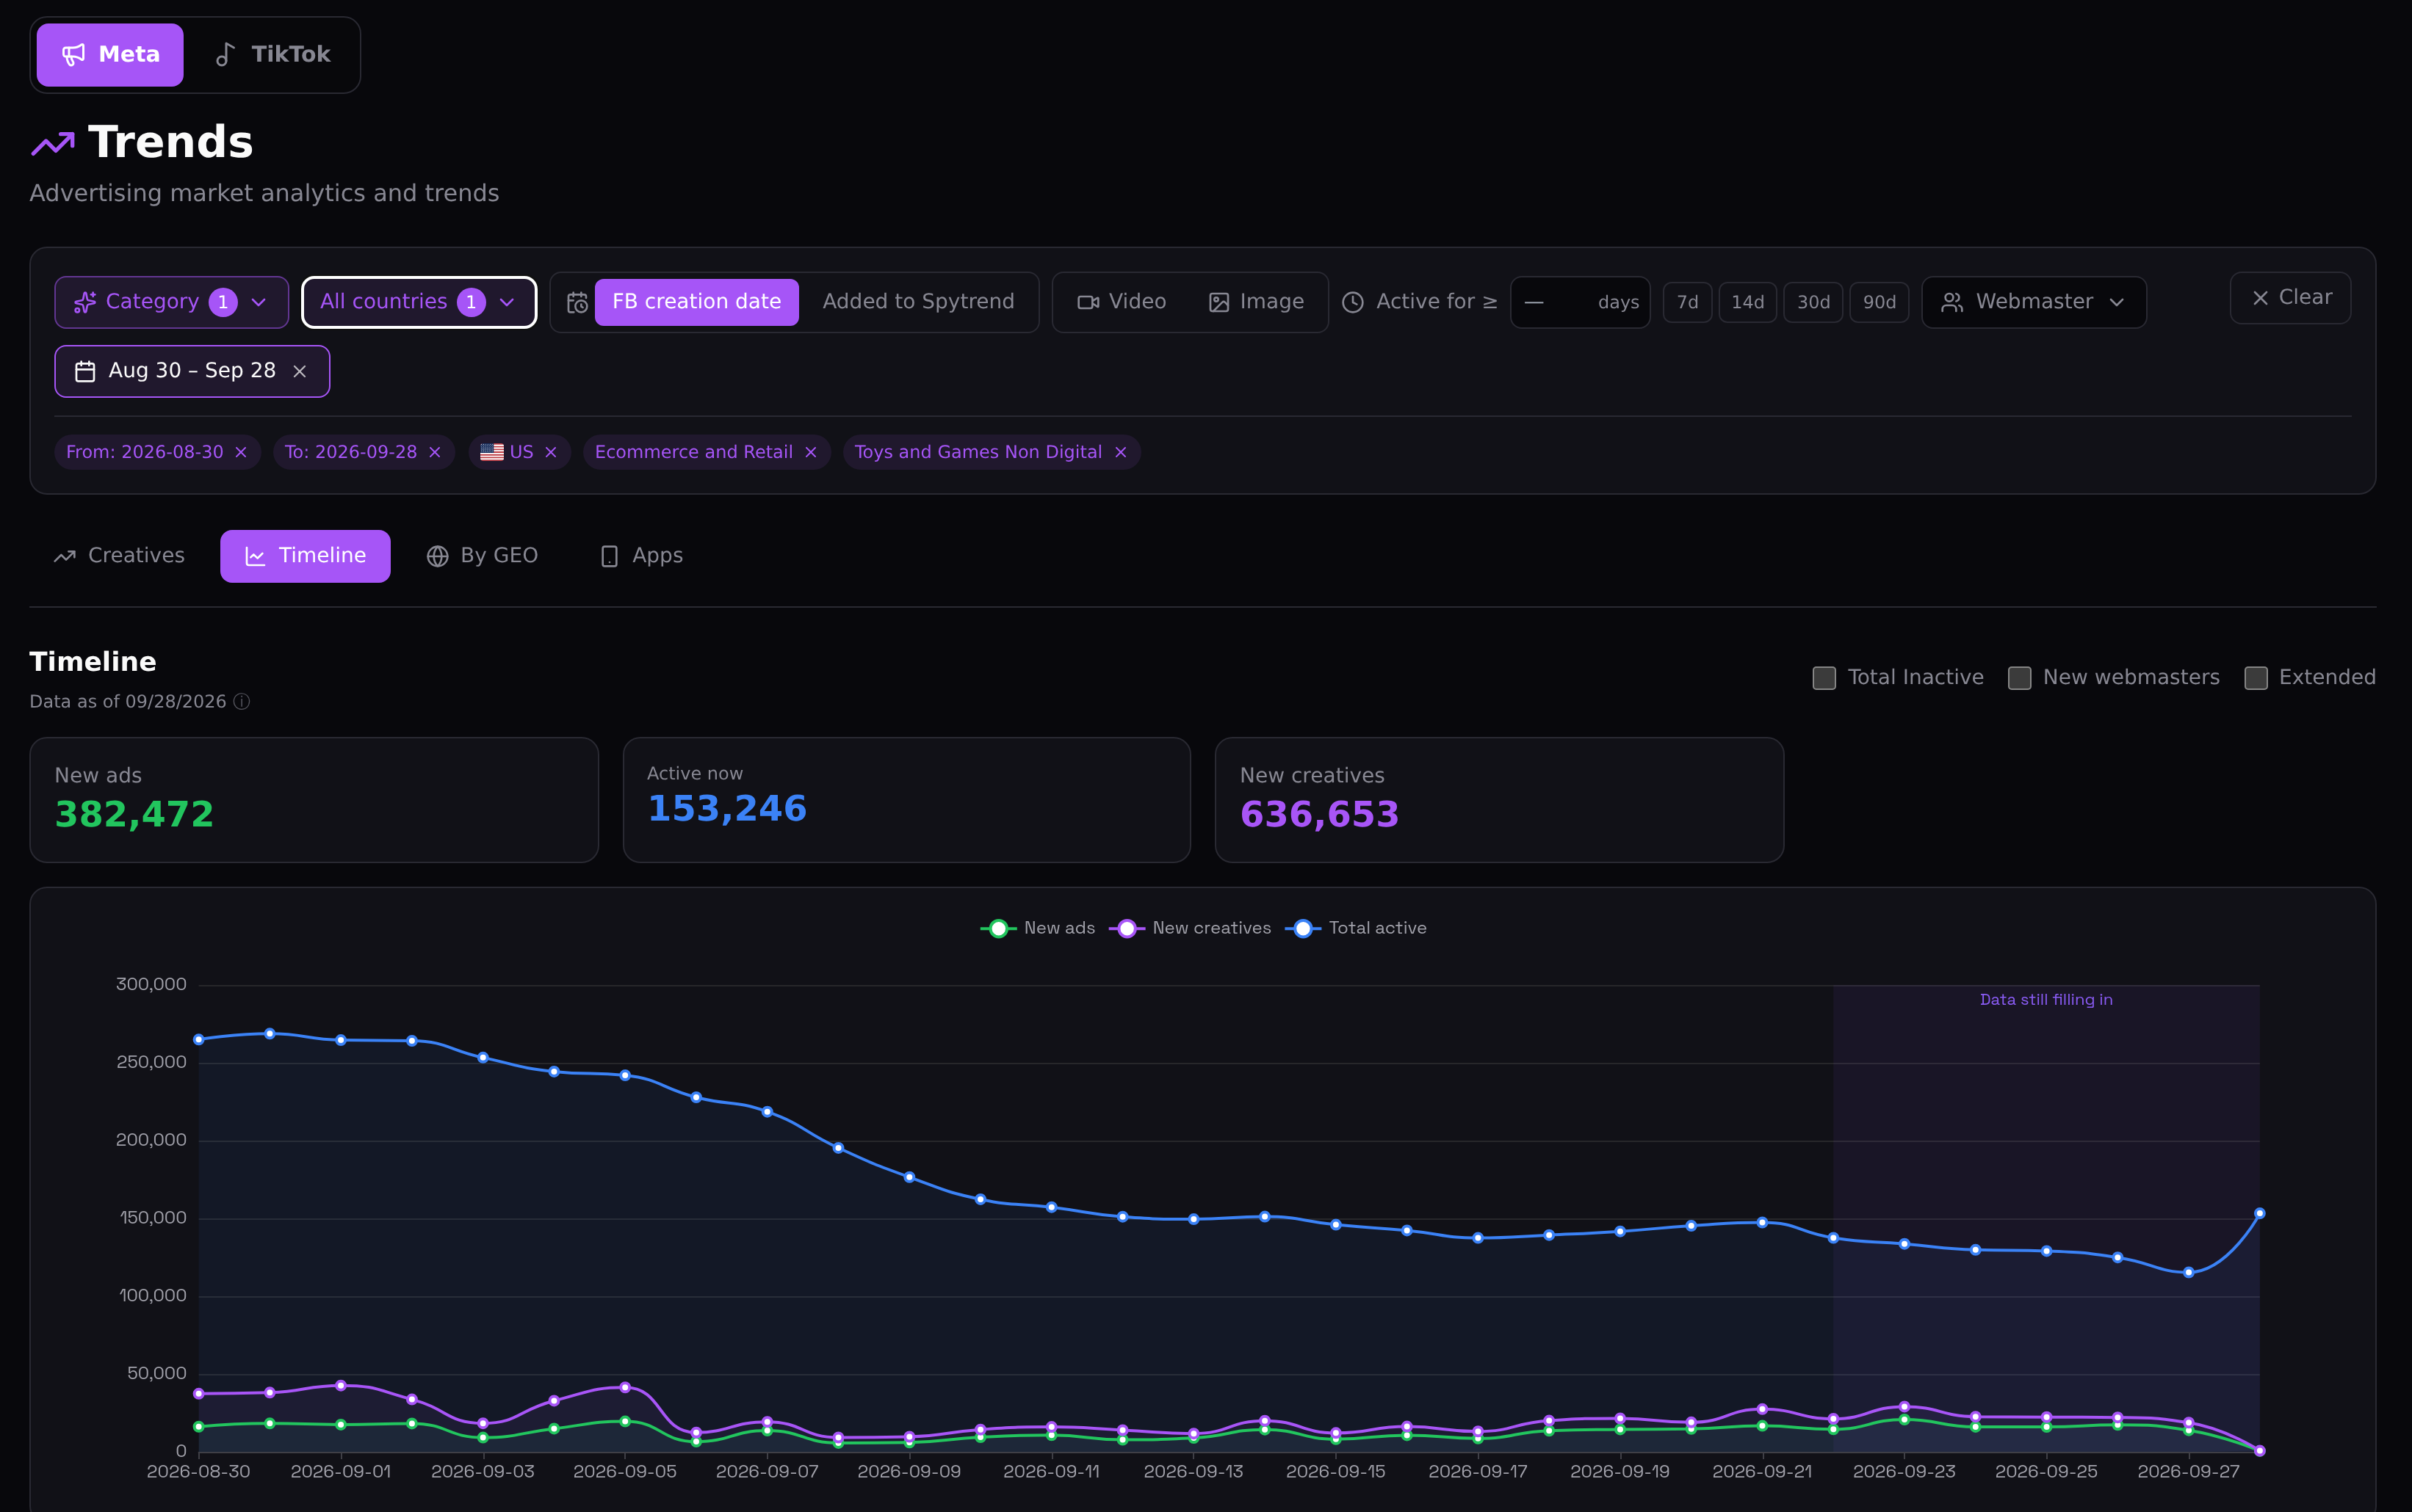Image resolution: width=2412 pixels, height=1512 pixels.
Task: Open the Creatives tab
Action: click(119, 556)
